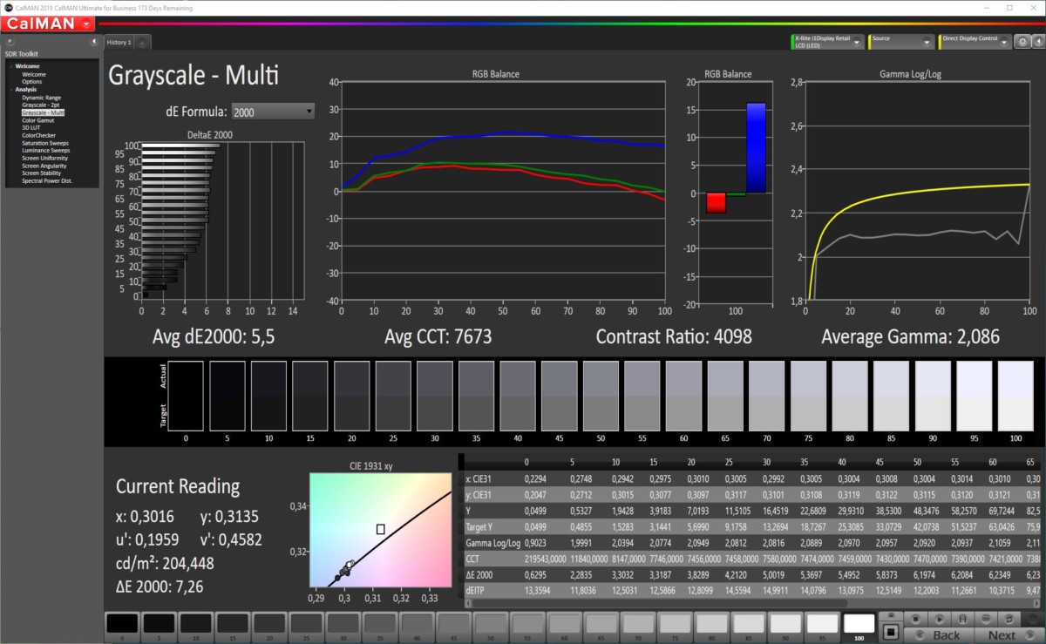Screen dimensions: 1046x644
Task: Open Color Gamut workflow page
Action: coord(38,120)
